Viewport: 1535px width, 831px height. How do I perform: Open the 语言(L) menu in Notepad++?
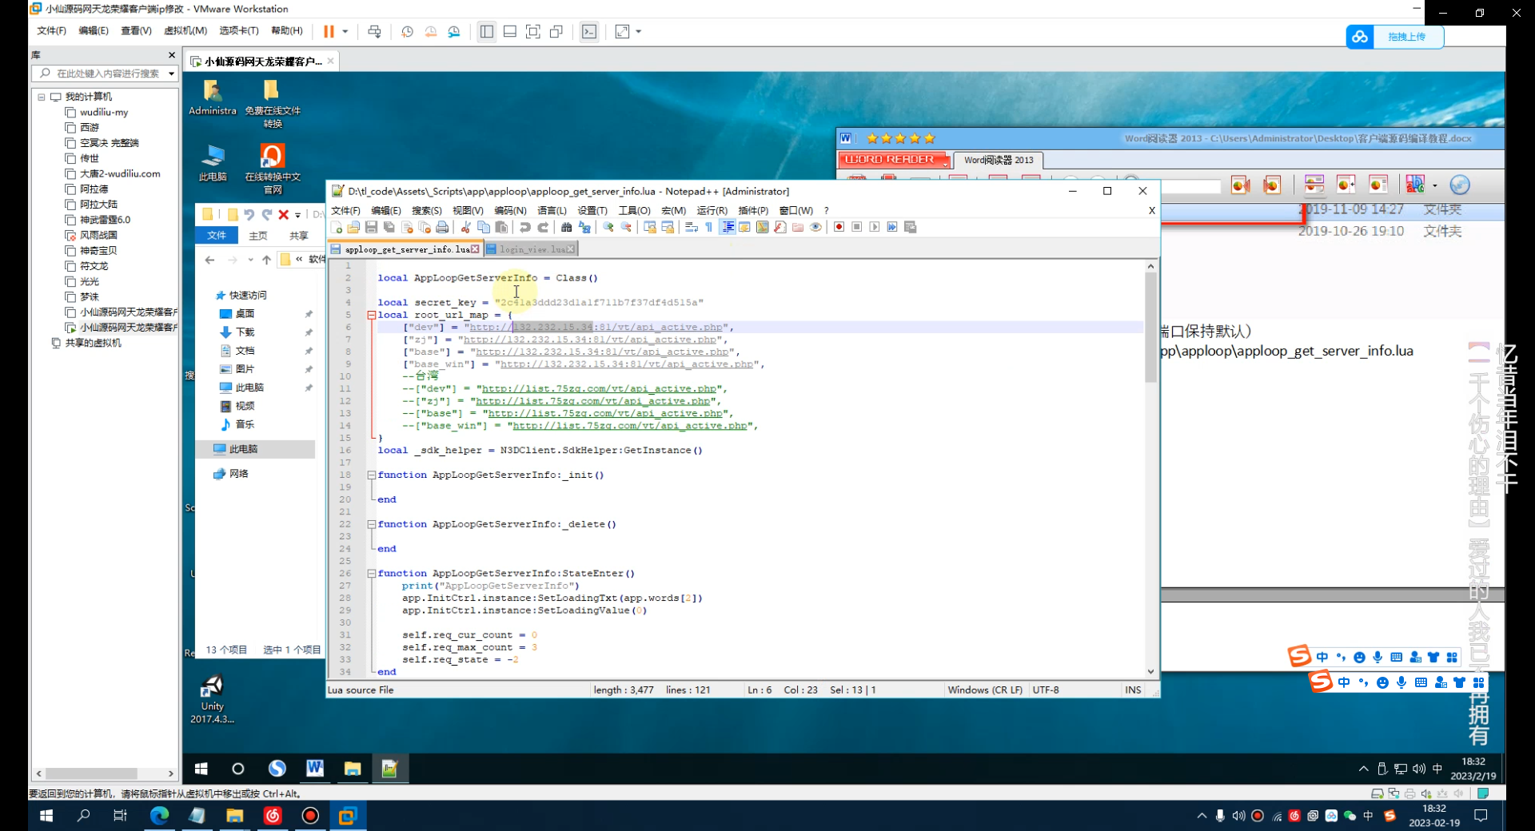click(552, 210)
